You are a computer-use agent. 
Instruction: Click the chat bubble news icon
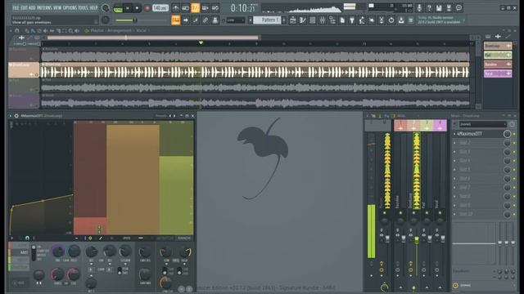coord(458,7)
